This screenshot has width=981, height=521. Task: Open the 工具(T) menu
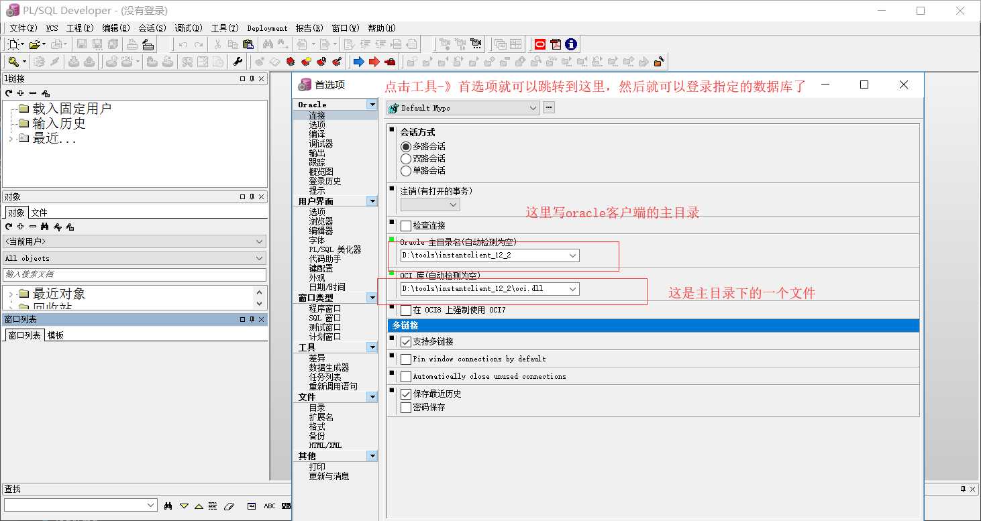click(x=225, y=28)
